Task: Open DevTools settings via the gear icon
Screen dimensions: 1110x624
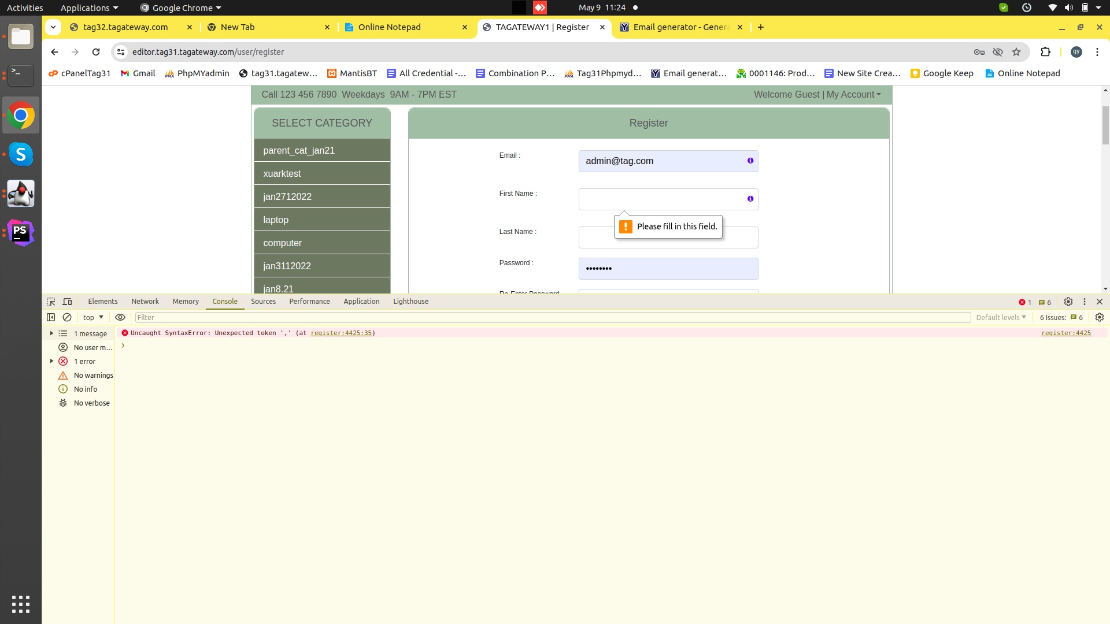Action: click(x=1068, y=301)
